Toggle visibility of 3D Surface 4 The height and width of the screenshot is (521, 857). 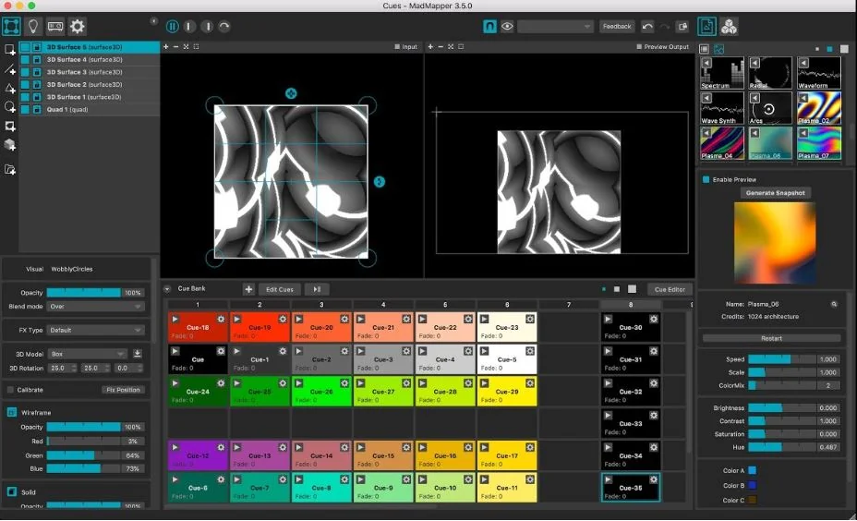click(x=25, y=60)
